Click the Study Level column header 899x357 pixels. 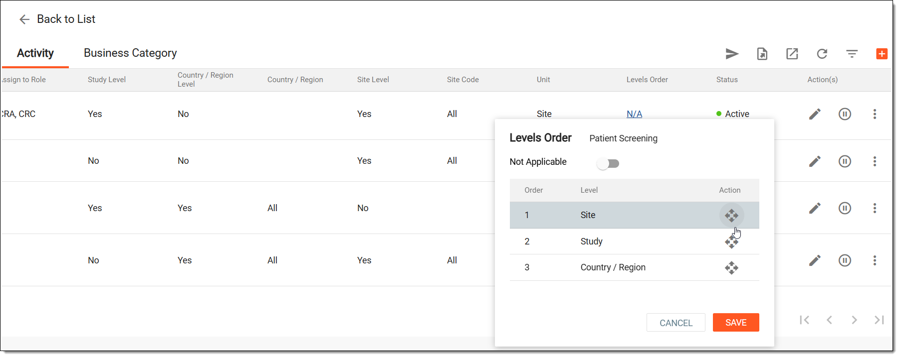[107, 80]
